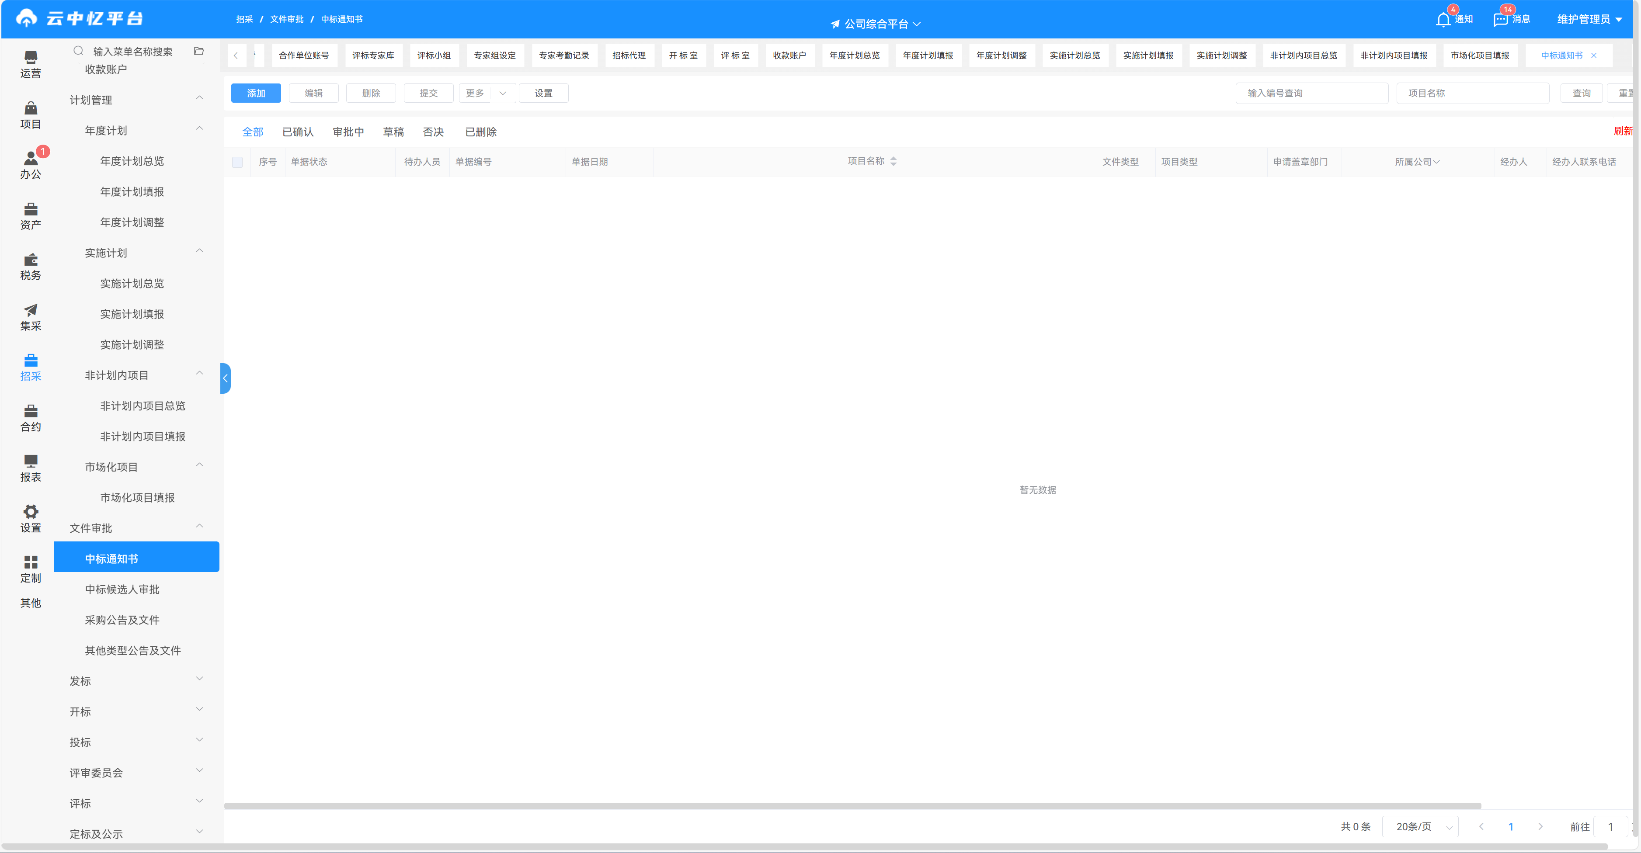Open the 维护管理员 user dropdown
Viewport: 1641px width, 853px height.
click(1590, 19)
